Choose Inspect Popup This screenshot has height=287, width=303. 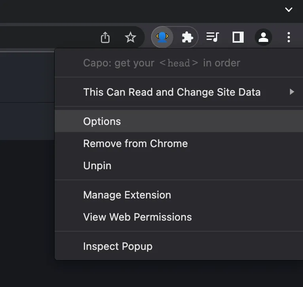pos(179,246)
